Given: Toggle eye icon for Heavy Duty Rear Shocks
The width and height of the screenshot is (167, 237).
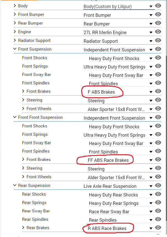Looking at the screenshot, I should coord(158,194).
